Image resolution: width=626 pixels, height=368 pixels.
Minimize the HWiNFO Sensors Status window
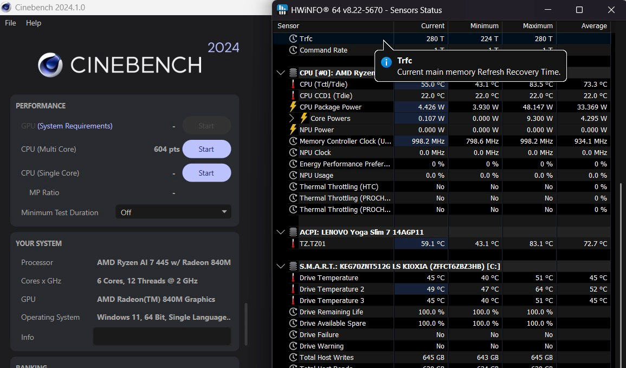tap(548, 10)
